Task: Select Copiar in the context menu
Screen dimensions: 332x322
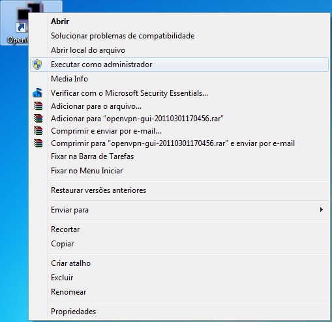Action: tap(179, 244)
